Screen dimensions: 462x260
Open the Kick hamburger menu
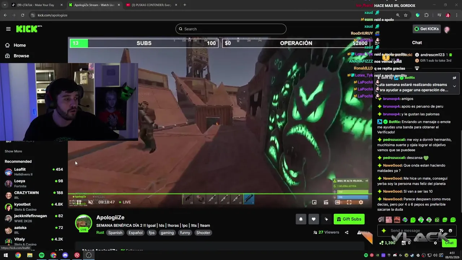click(x=8, y=29)
